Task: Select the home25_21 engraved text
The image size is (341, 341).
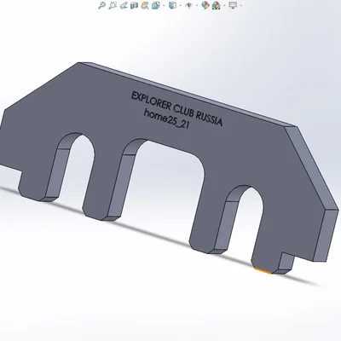Action: (x=166, y=118)
